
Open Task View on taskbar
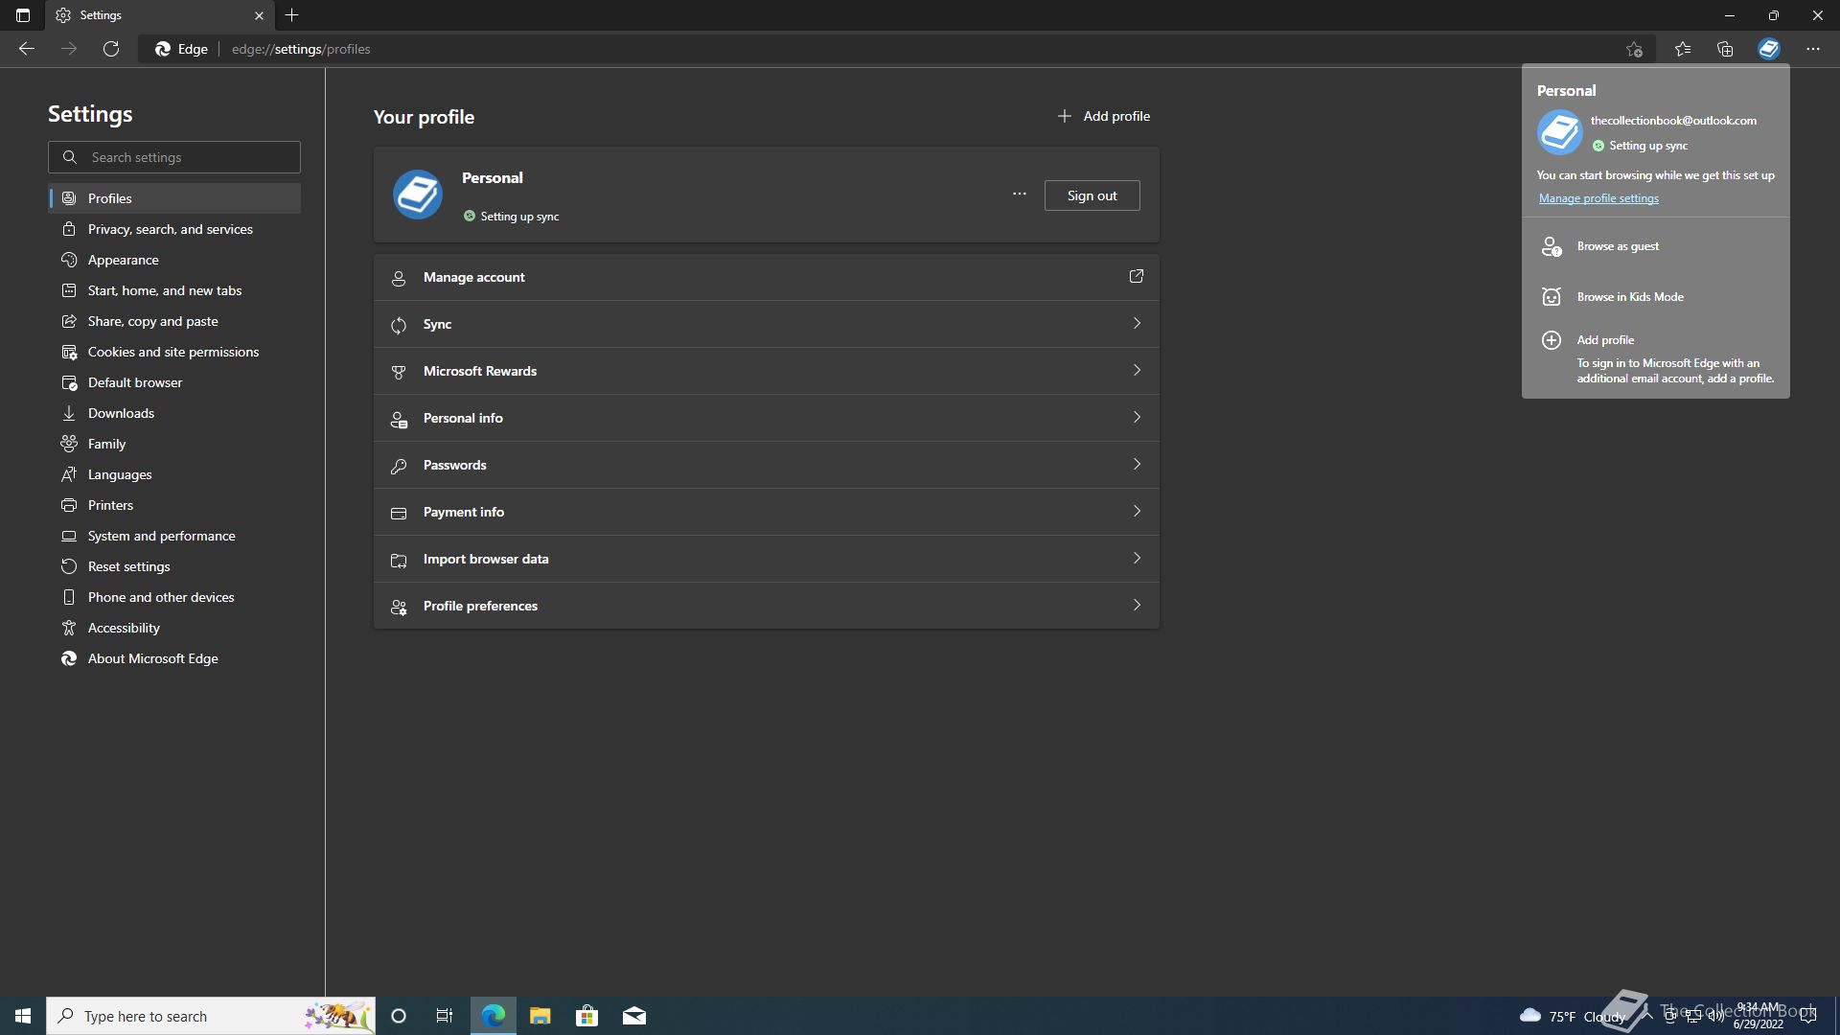click(x=445, y=1016)
